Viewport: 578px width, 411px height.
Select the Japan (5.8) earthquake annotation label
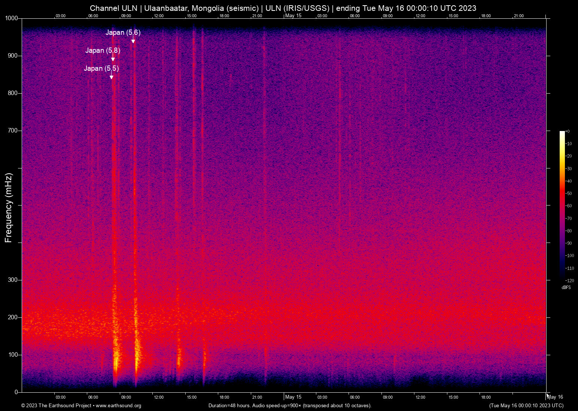(103, 51)
